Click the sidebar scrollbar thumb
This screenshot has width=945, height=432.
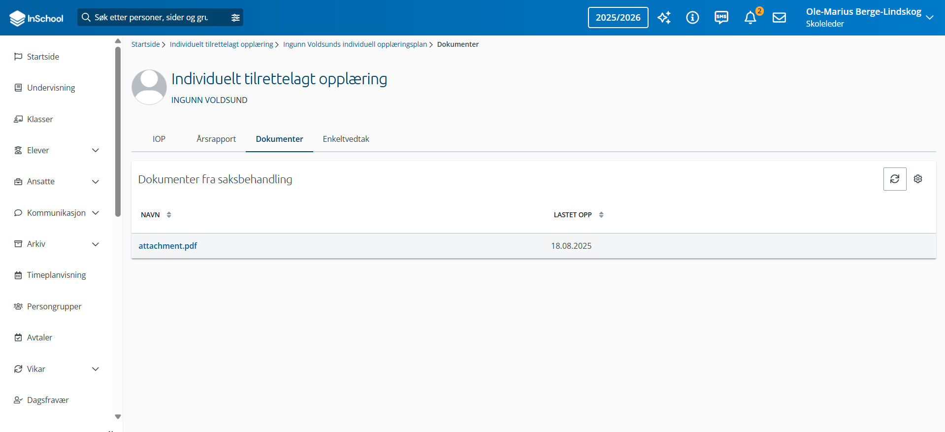click(118, 132)
